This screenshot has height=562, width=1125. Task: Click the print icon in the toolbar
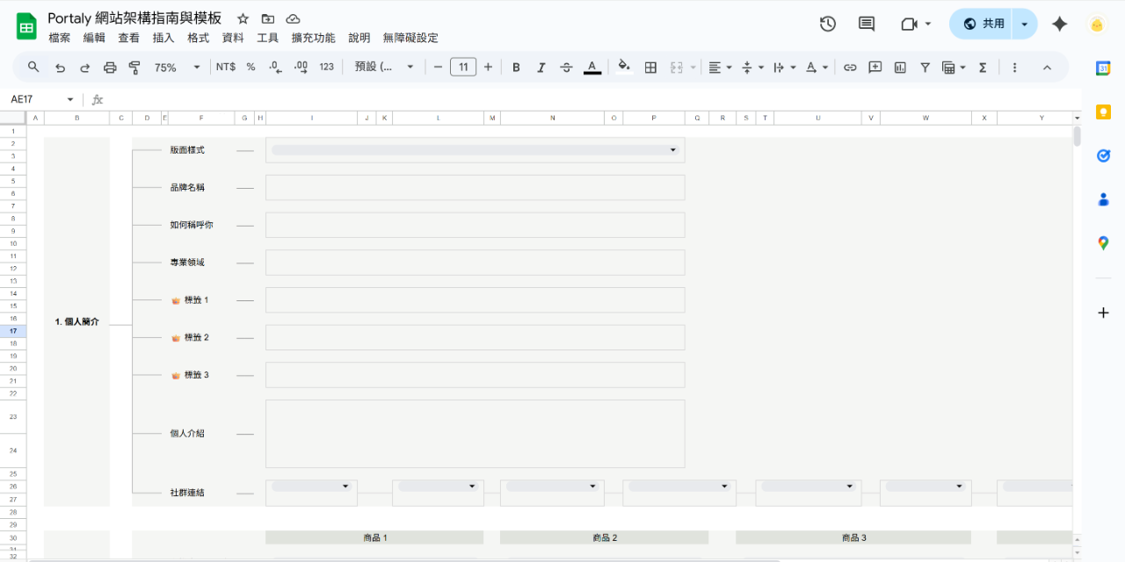[x=110, y=68]
